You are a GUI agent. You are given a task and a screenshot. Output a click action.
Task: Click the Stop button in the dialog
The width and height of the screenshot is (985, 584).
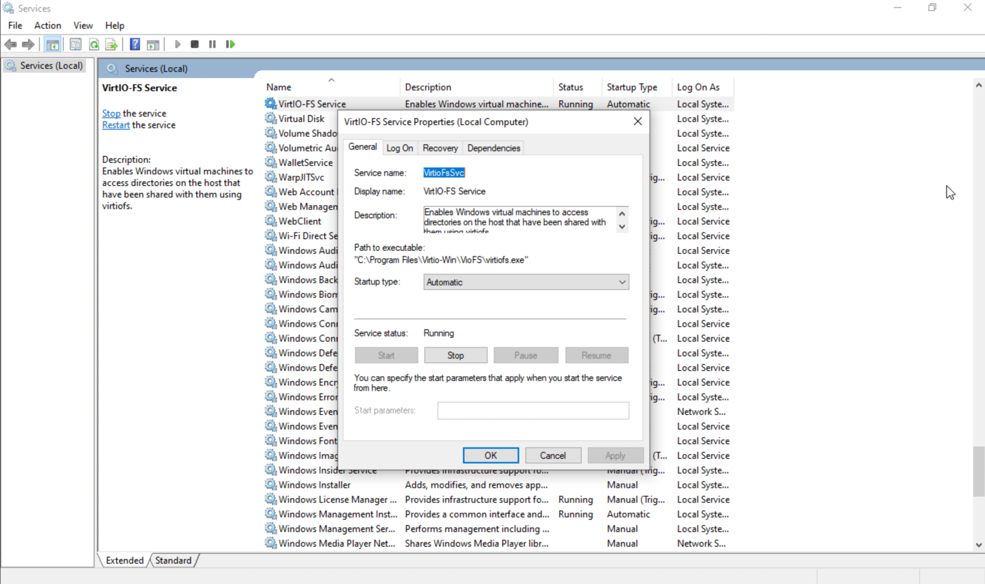(x=455, y=355)
